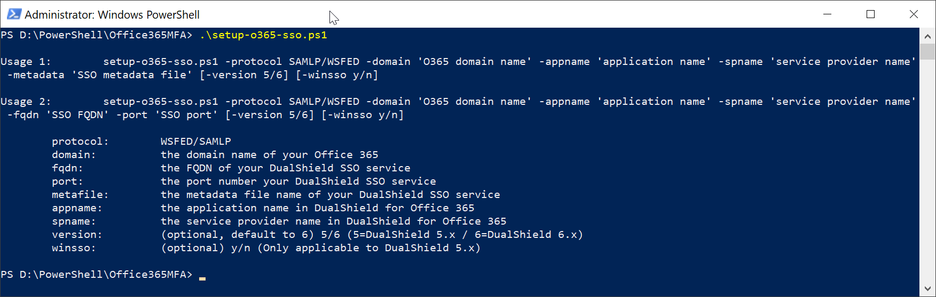Click the 'protocol:' parameter label
The image size is (936, 297).
80,142
